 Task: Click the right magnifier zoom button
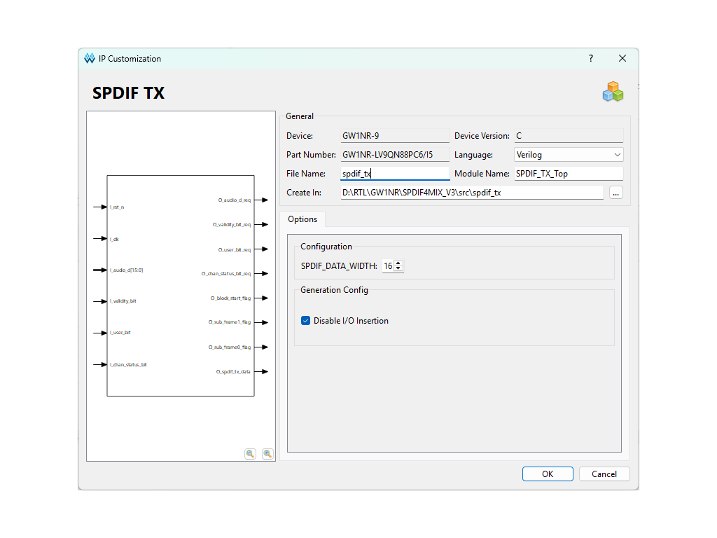point(267,454)
